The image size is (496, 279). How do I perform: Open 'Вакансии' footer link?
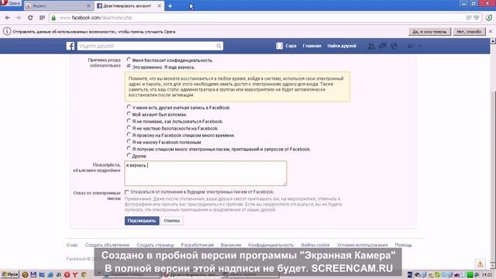coord(231,245)
